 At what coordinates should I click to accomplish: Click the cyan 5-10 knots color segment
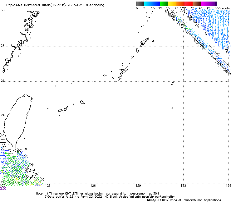(148, 4)
